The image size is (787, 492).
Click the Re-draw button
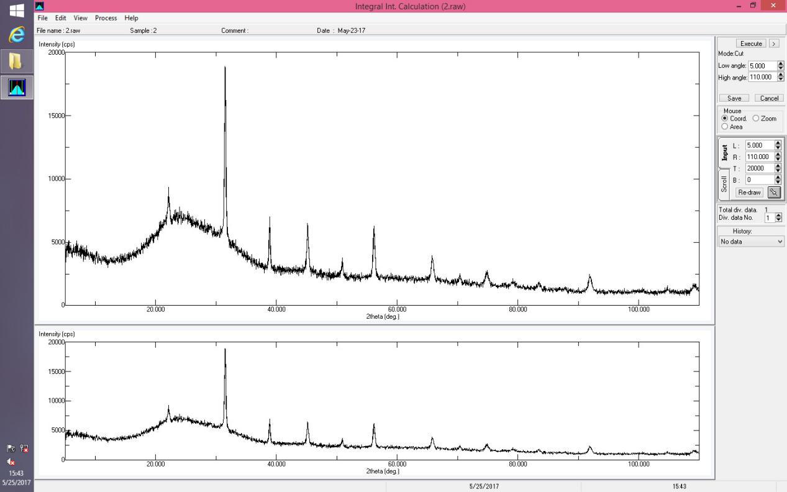tap(749, 193)
